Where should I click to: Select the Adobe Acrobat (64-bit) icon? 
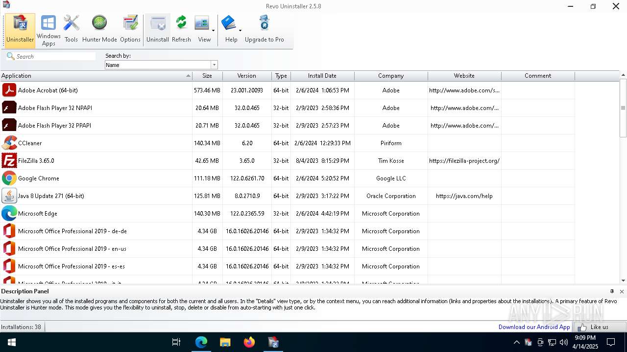tap(9, 90)
